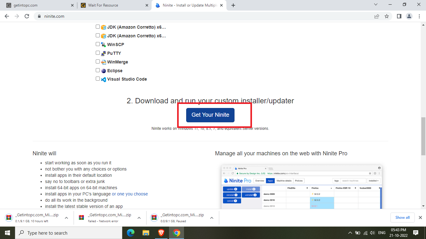Check the second JDK (Amazon Corretto) checkbox

tap(98, 35)
